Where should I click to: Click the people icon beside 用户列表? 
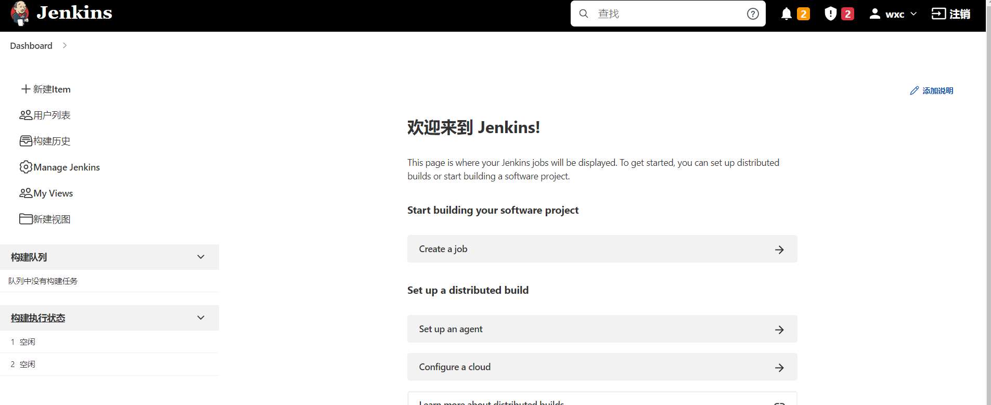26,115
